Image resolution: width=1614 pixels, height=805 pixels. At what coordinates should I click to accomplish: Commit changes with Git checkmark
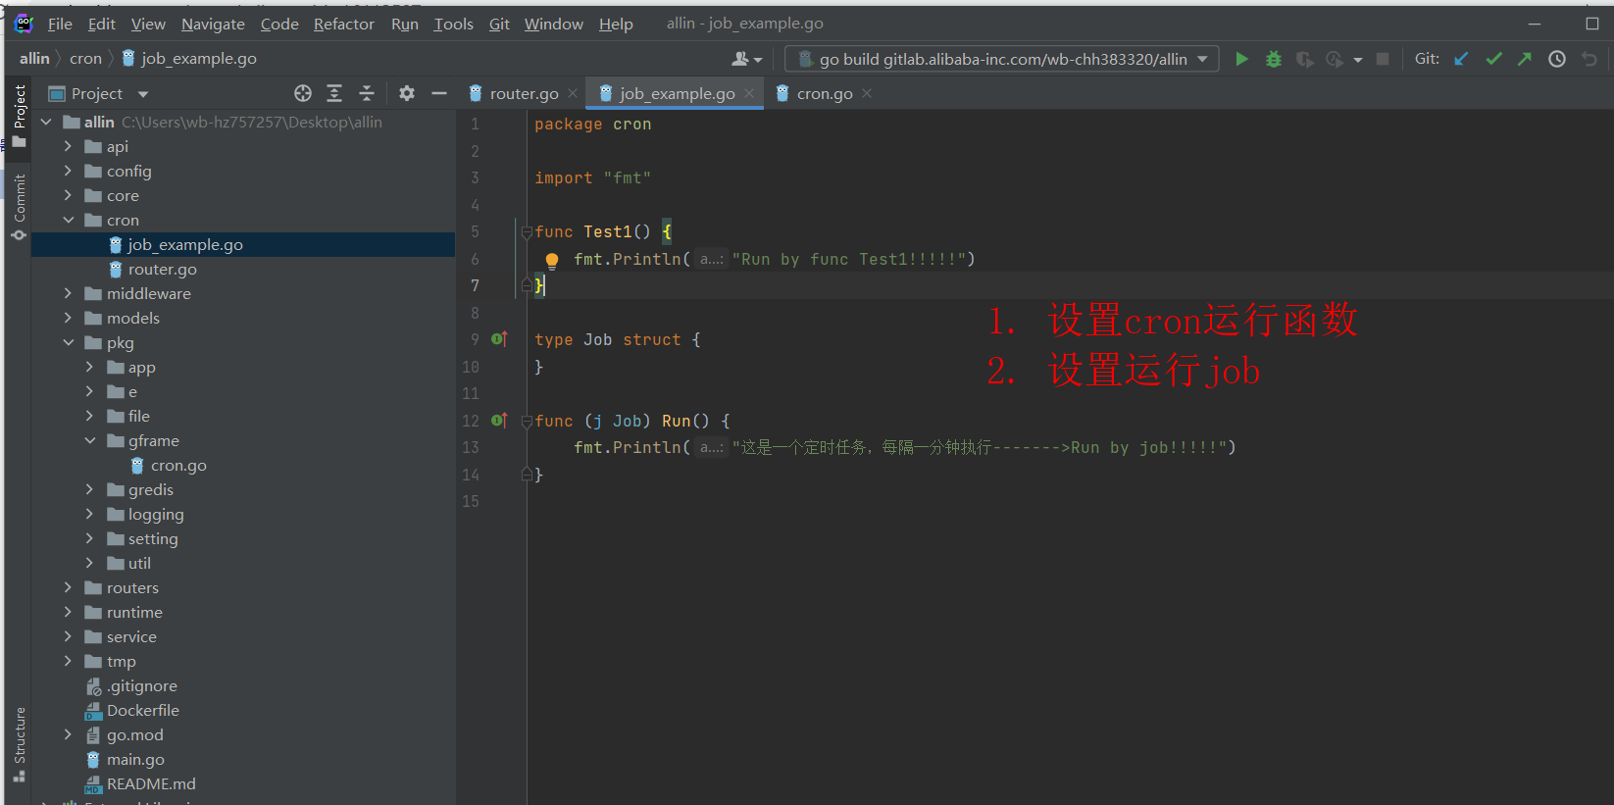pos(1493,59)
